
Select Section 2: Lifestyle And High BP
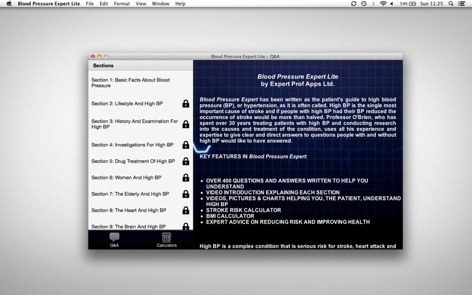click(x=140, y=104)
